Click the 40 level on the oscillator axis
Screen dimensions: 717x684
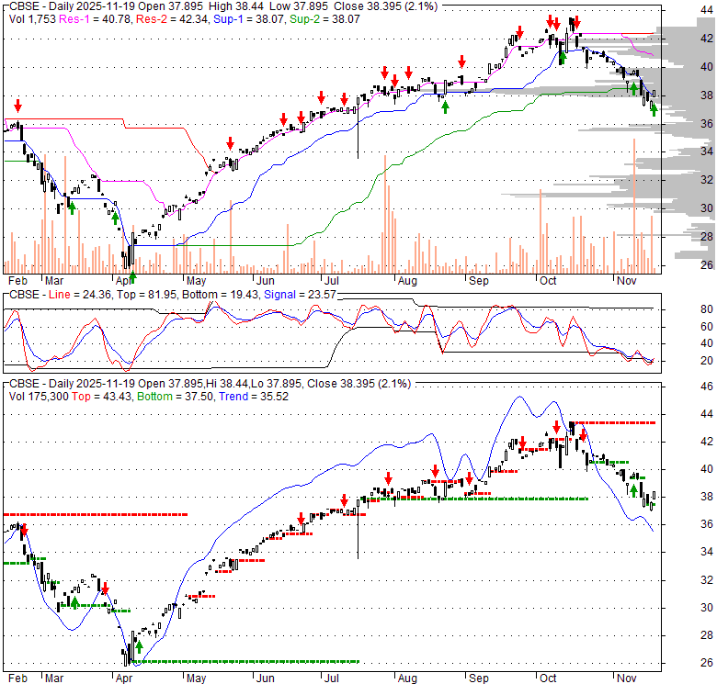point(707,343)
